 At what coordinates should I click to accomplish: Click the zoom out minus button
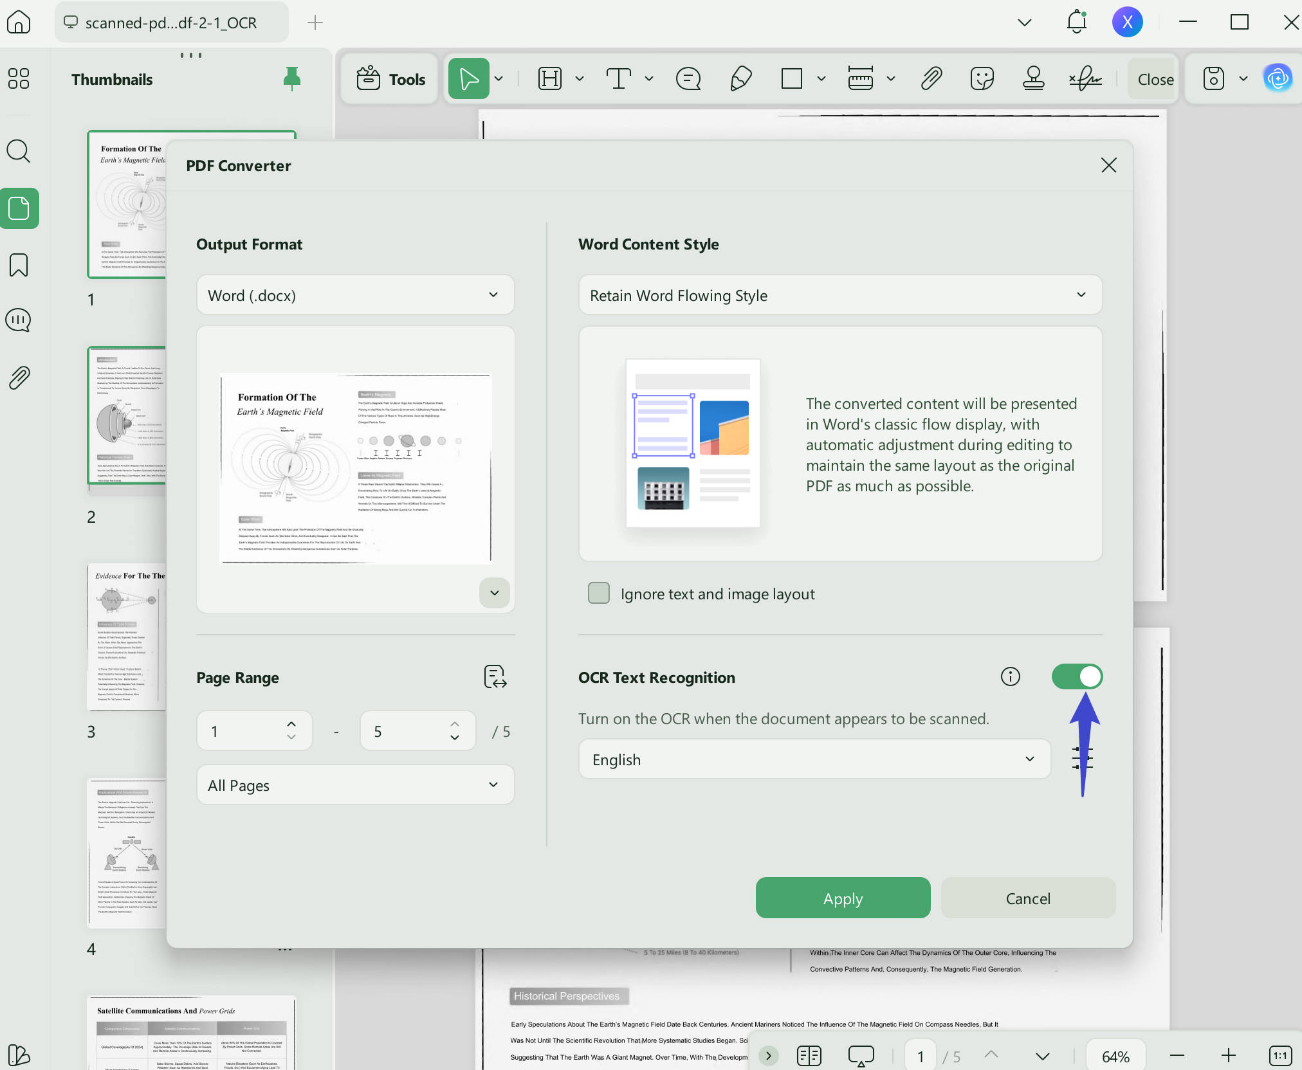tap(1177, 1055)
